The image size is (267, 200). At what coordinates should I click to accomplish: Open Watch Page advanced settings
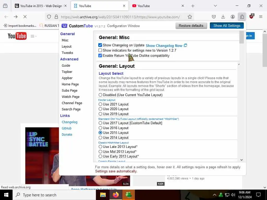pos(70,97)
